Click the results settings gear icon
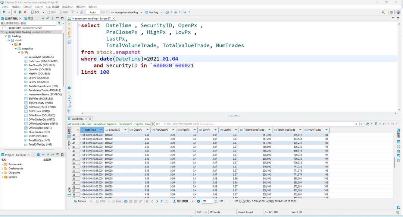 [x=199, y=201]
